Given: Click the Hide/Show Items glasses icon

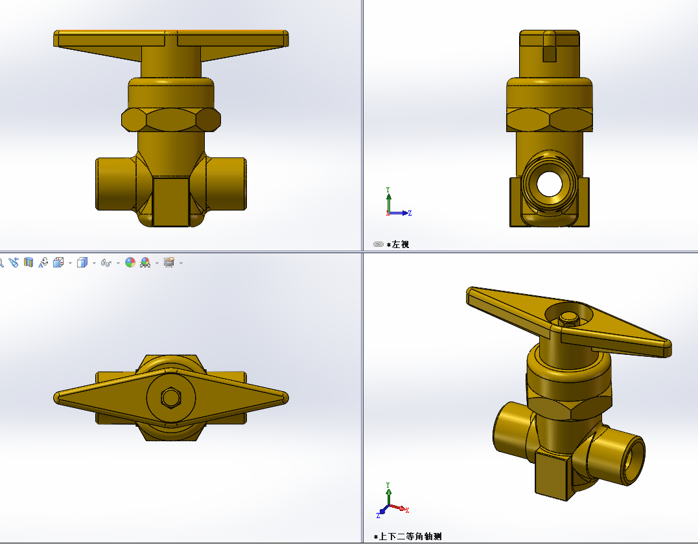Looking at the screenshot, I should point(106,263).
